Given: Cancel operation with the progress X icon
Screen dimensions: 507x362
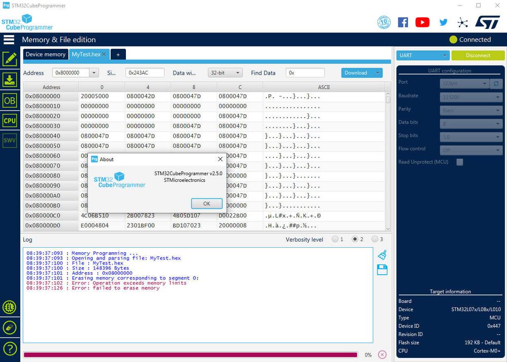Looking at the screenshot, I should pyautogui.click(x=382, y=354).
